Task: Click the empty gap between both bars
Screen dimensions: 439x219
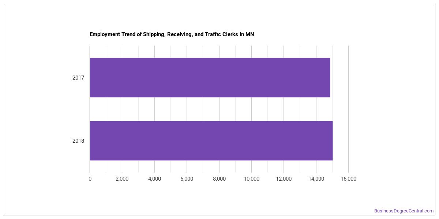Action: point(211,109)
